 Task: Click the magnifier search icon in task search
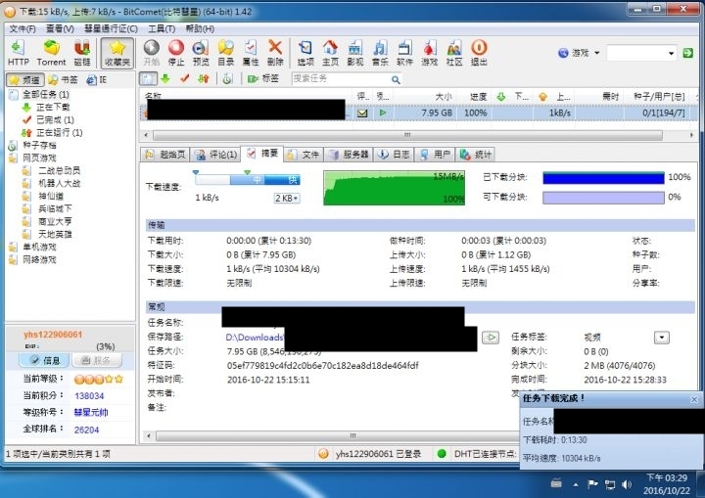tap(396, 79)
